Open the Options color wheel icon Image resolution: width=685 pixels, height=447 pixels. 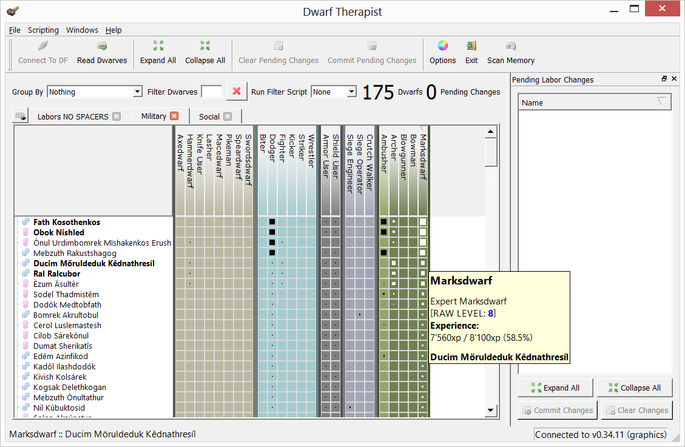[442, 45]
